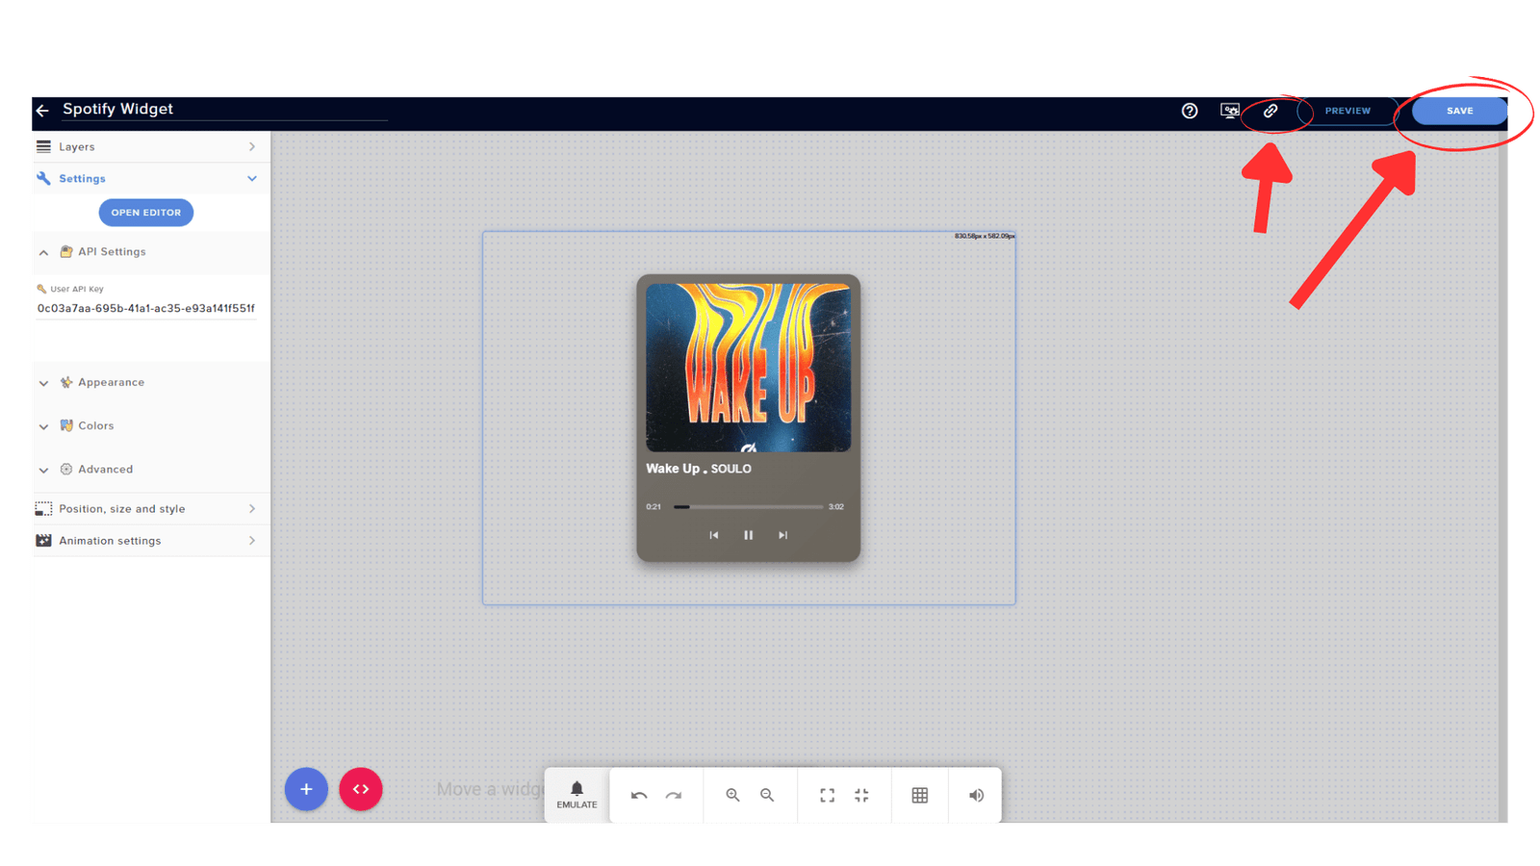
Task: Expand the Position, size and style chevron
Action: point(252,509)
